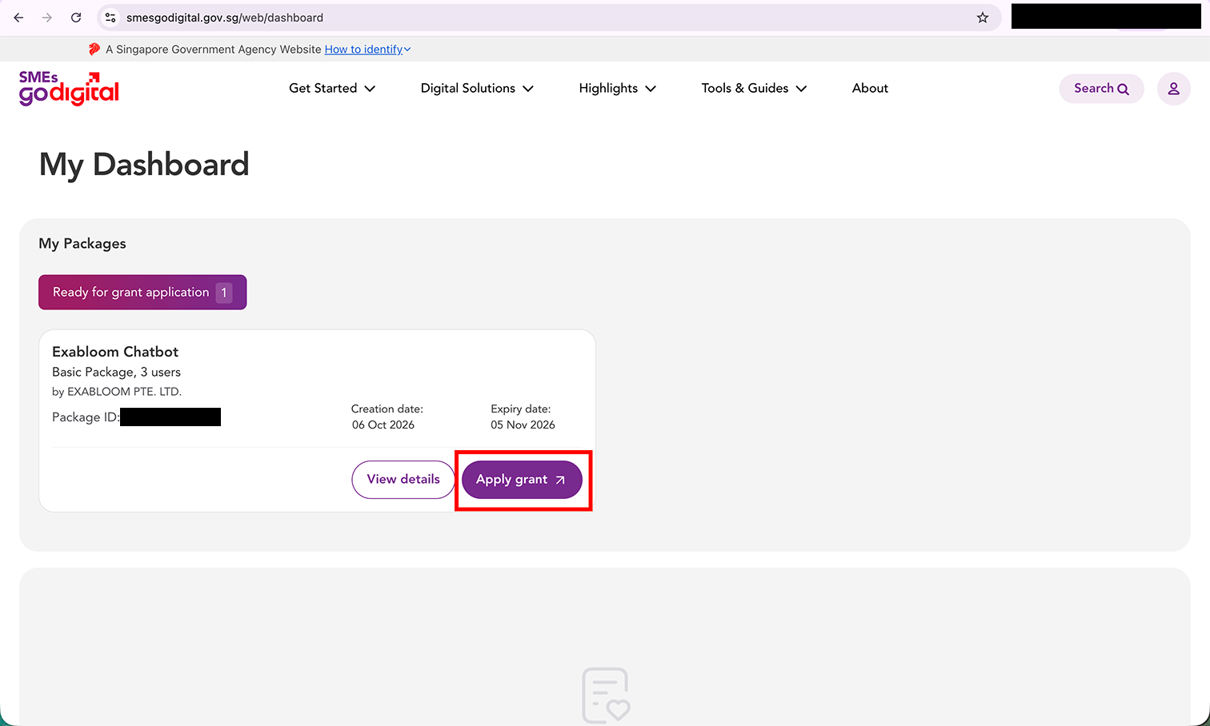
Task: Click the address bar URL field
Action: 548,18
